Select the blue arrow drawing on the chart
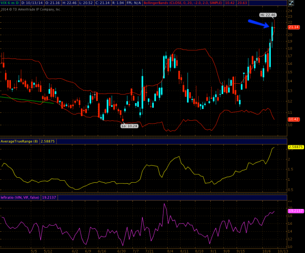This screenshot has height=253, width=305. pos(259,23)
